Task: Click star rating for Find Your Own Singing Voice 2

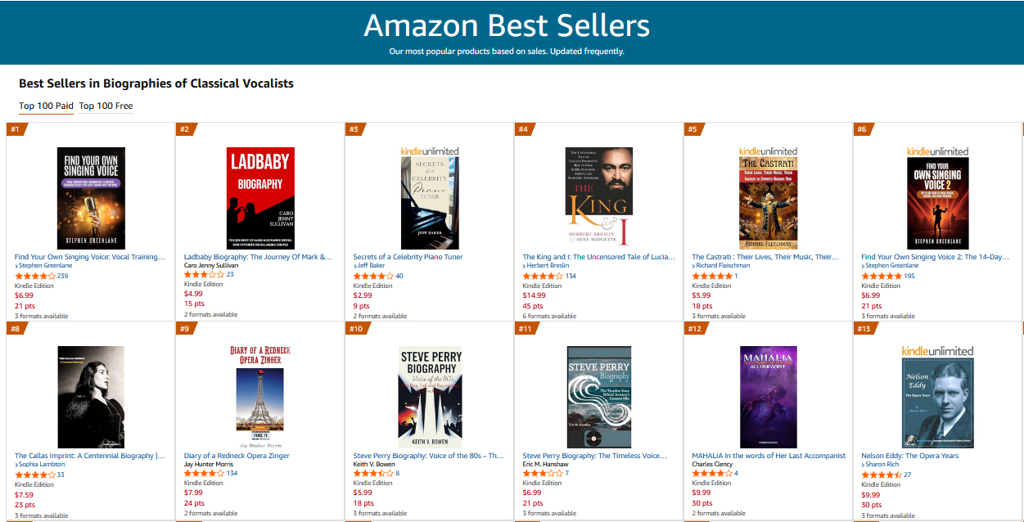Action: 881,277
